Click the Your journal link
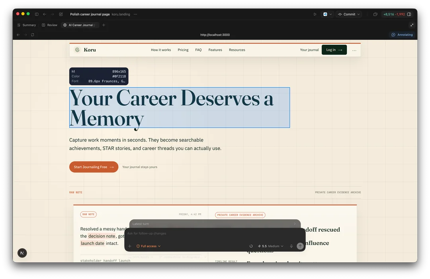The width and height of the screenshot is (430, 279). pyautogui.click(x=309, y=50)
